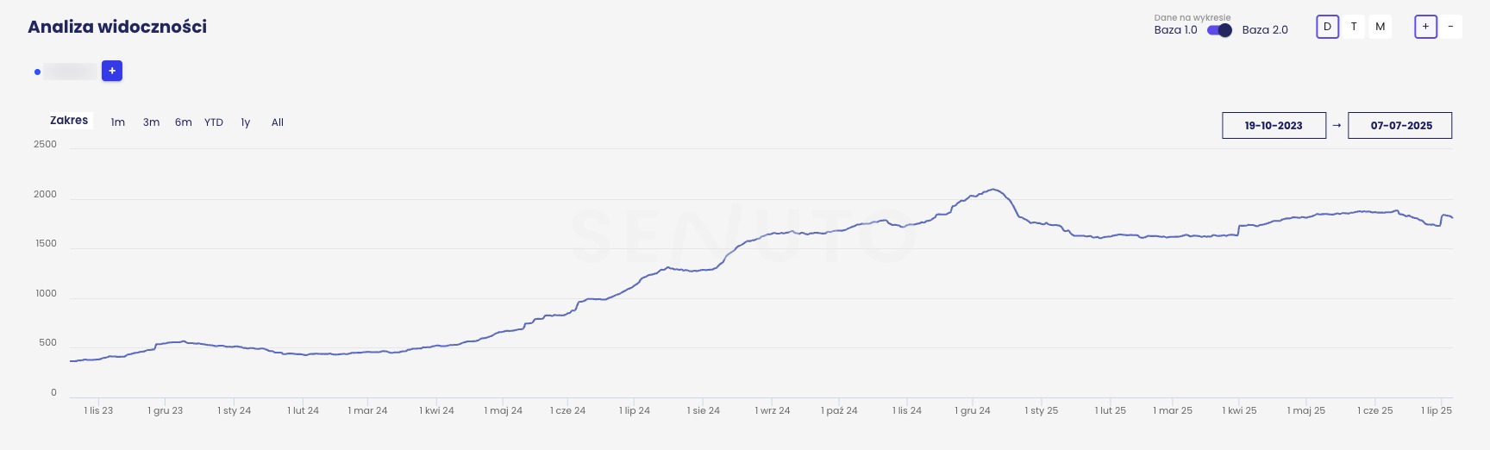Toggle the Baza 1.0 / Baza 2.0 switch
The width and height of the screenshot is (1490, 450).
click(x=1219, y=30)
